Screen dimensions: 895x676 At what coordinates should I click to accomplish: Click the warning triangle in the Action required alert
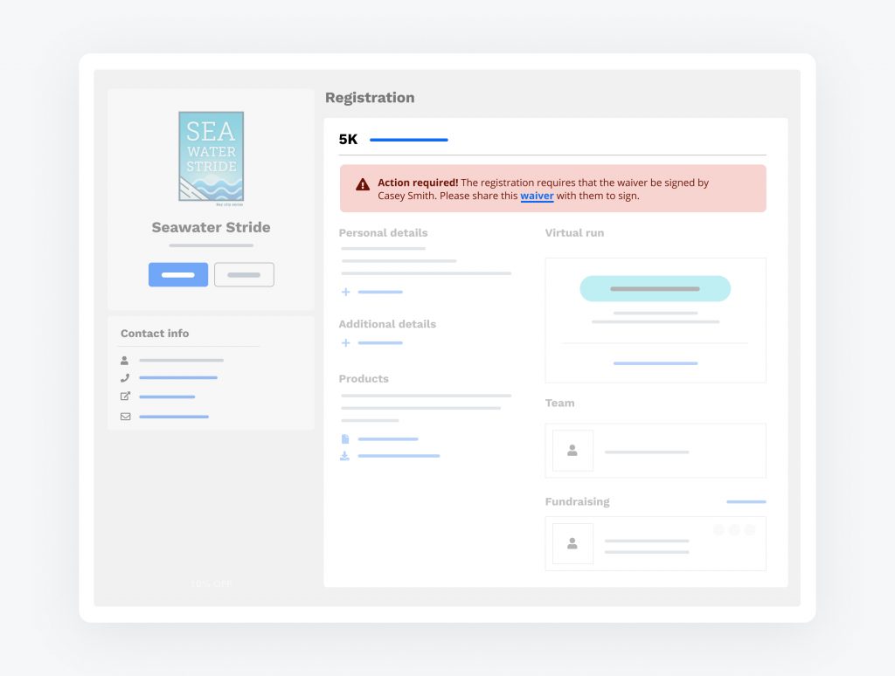(363, 184)
